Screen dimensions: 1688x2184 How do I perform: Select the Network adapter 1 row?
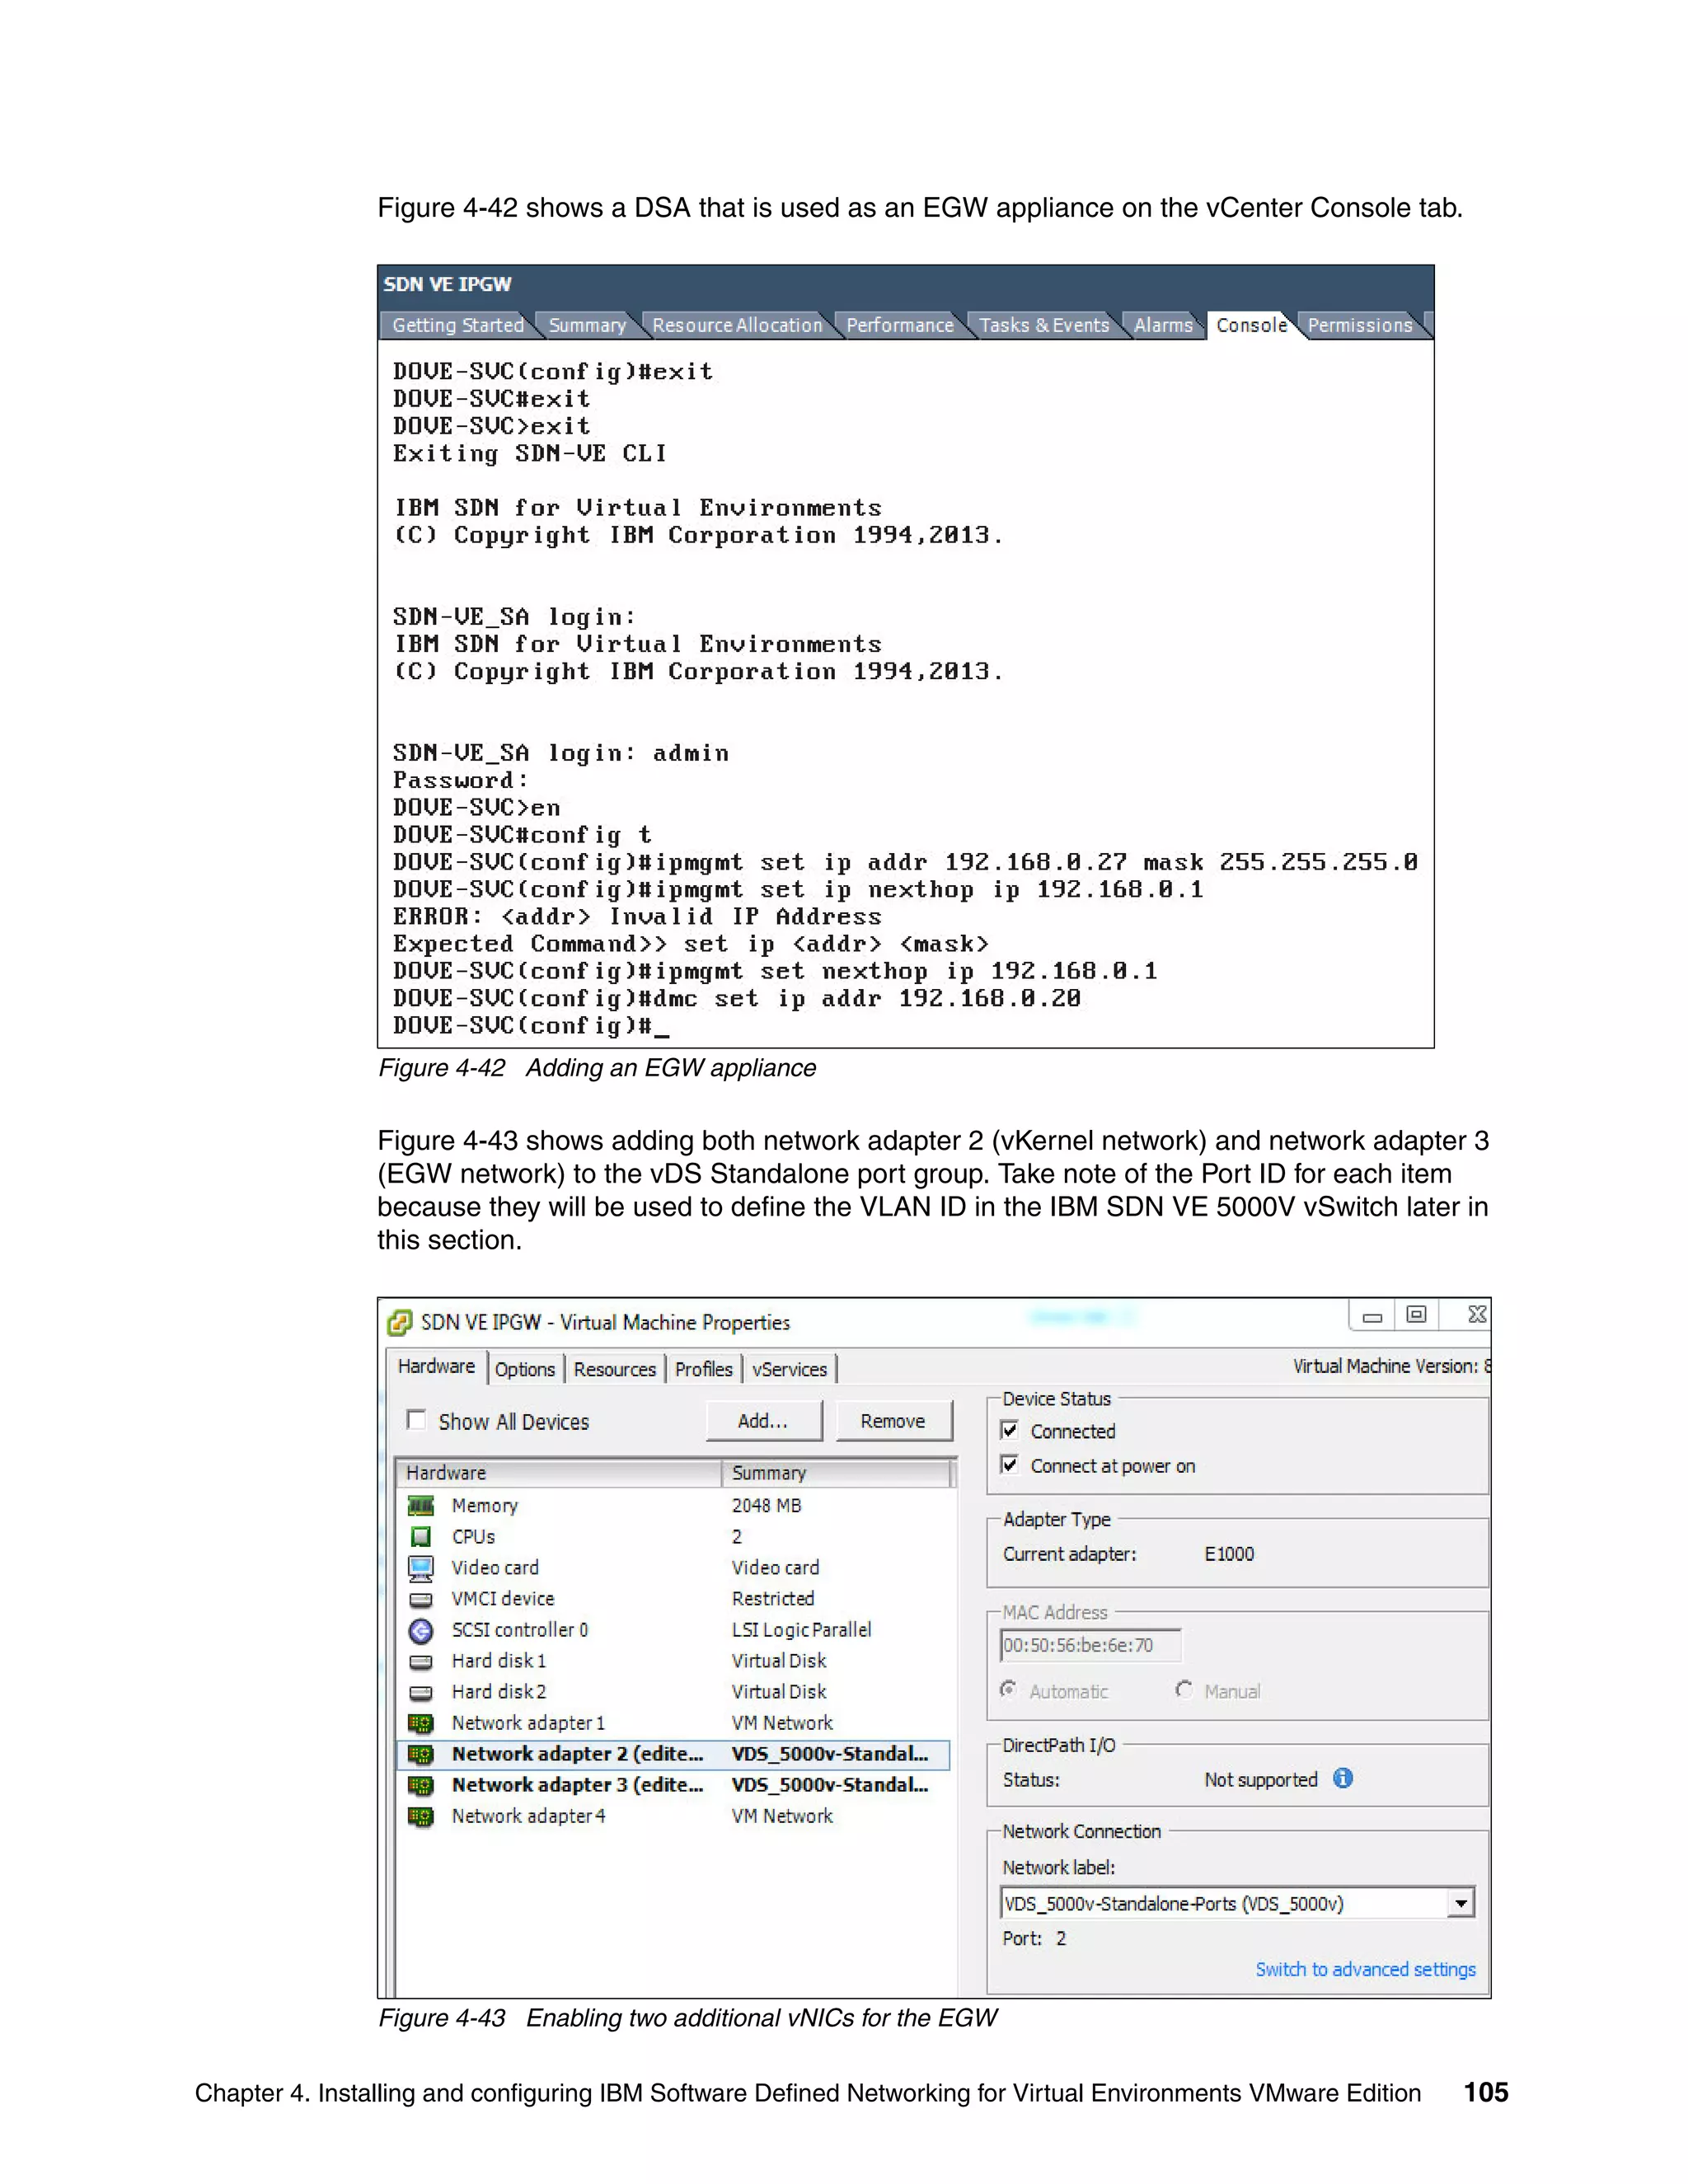(x=673, y=1723)
